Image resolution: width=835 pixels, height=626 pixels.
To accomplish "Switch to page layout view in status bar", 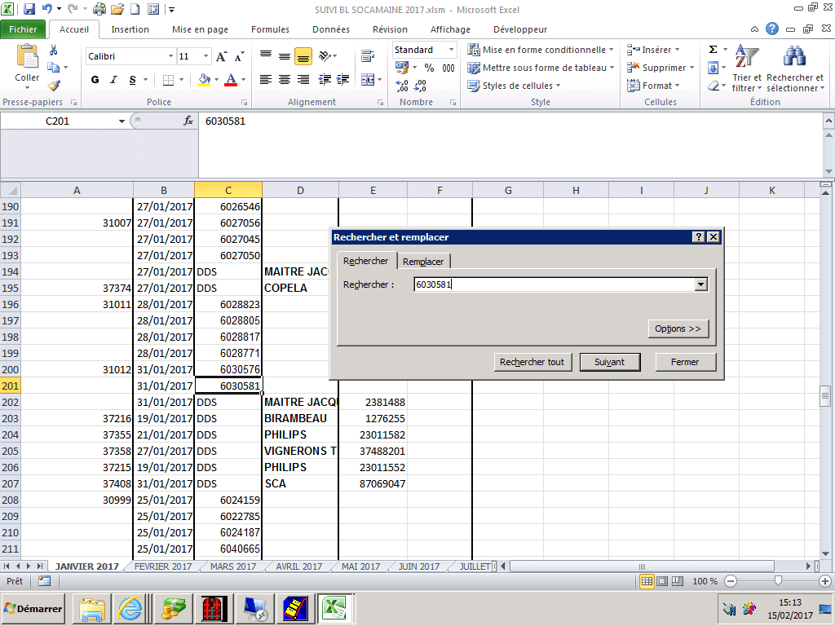I will (x=662, y=581).
